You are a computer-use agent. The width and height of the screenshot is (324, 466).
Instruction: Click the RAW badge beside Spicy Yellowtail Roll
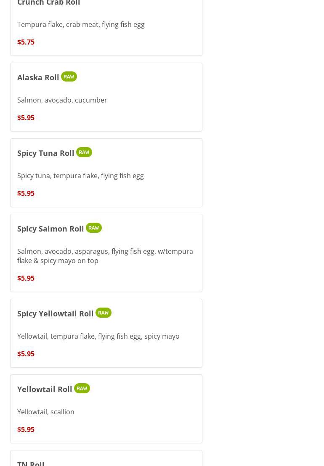click(x=103, y=313)
